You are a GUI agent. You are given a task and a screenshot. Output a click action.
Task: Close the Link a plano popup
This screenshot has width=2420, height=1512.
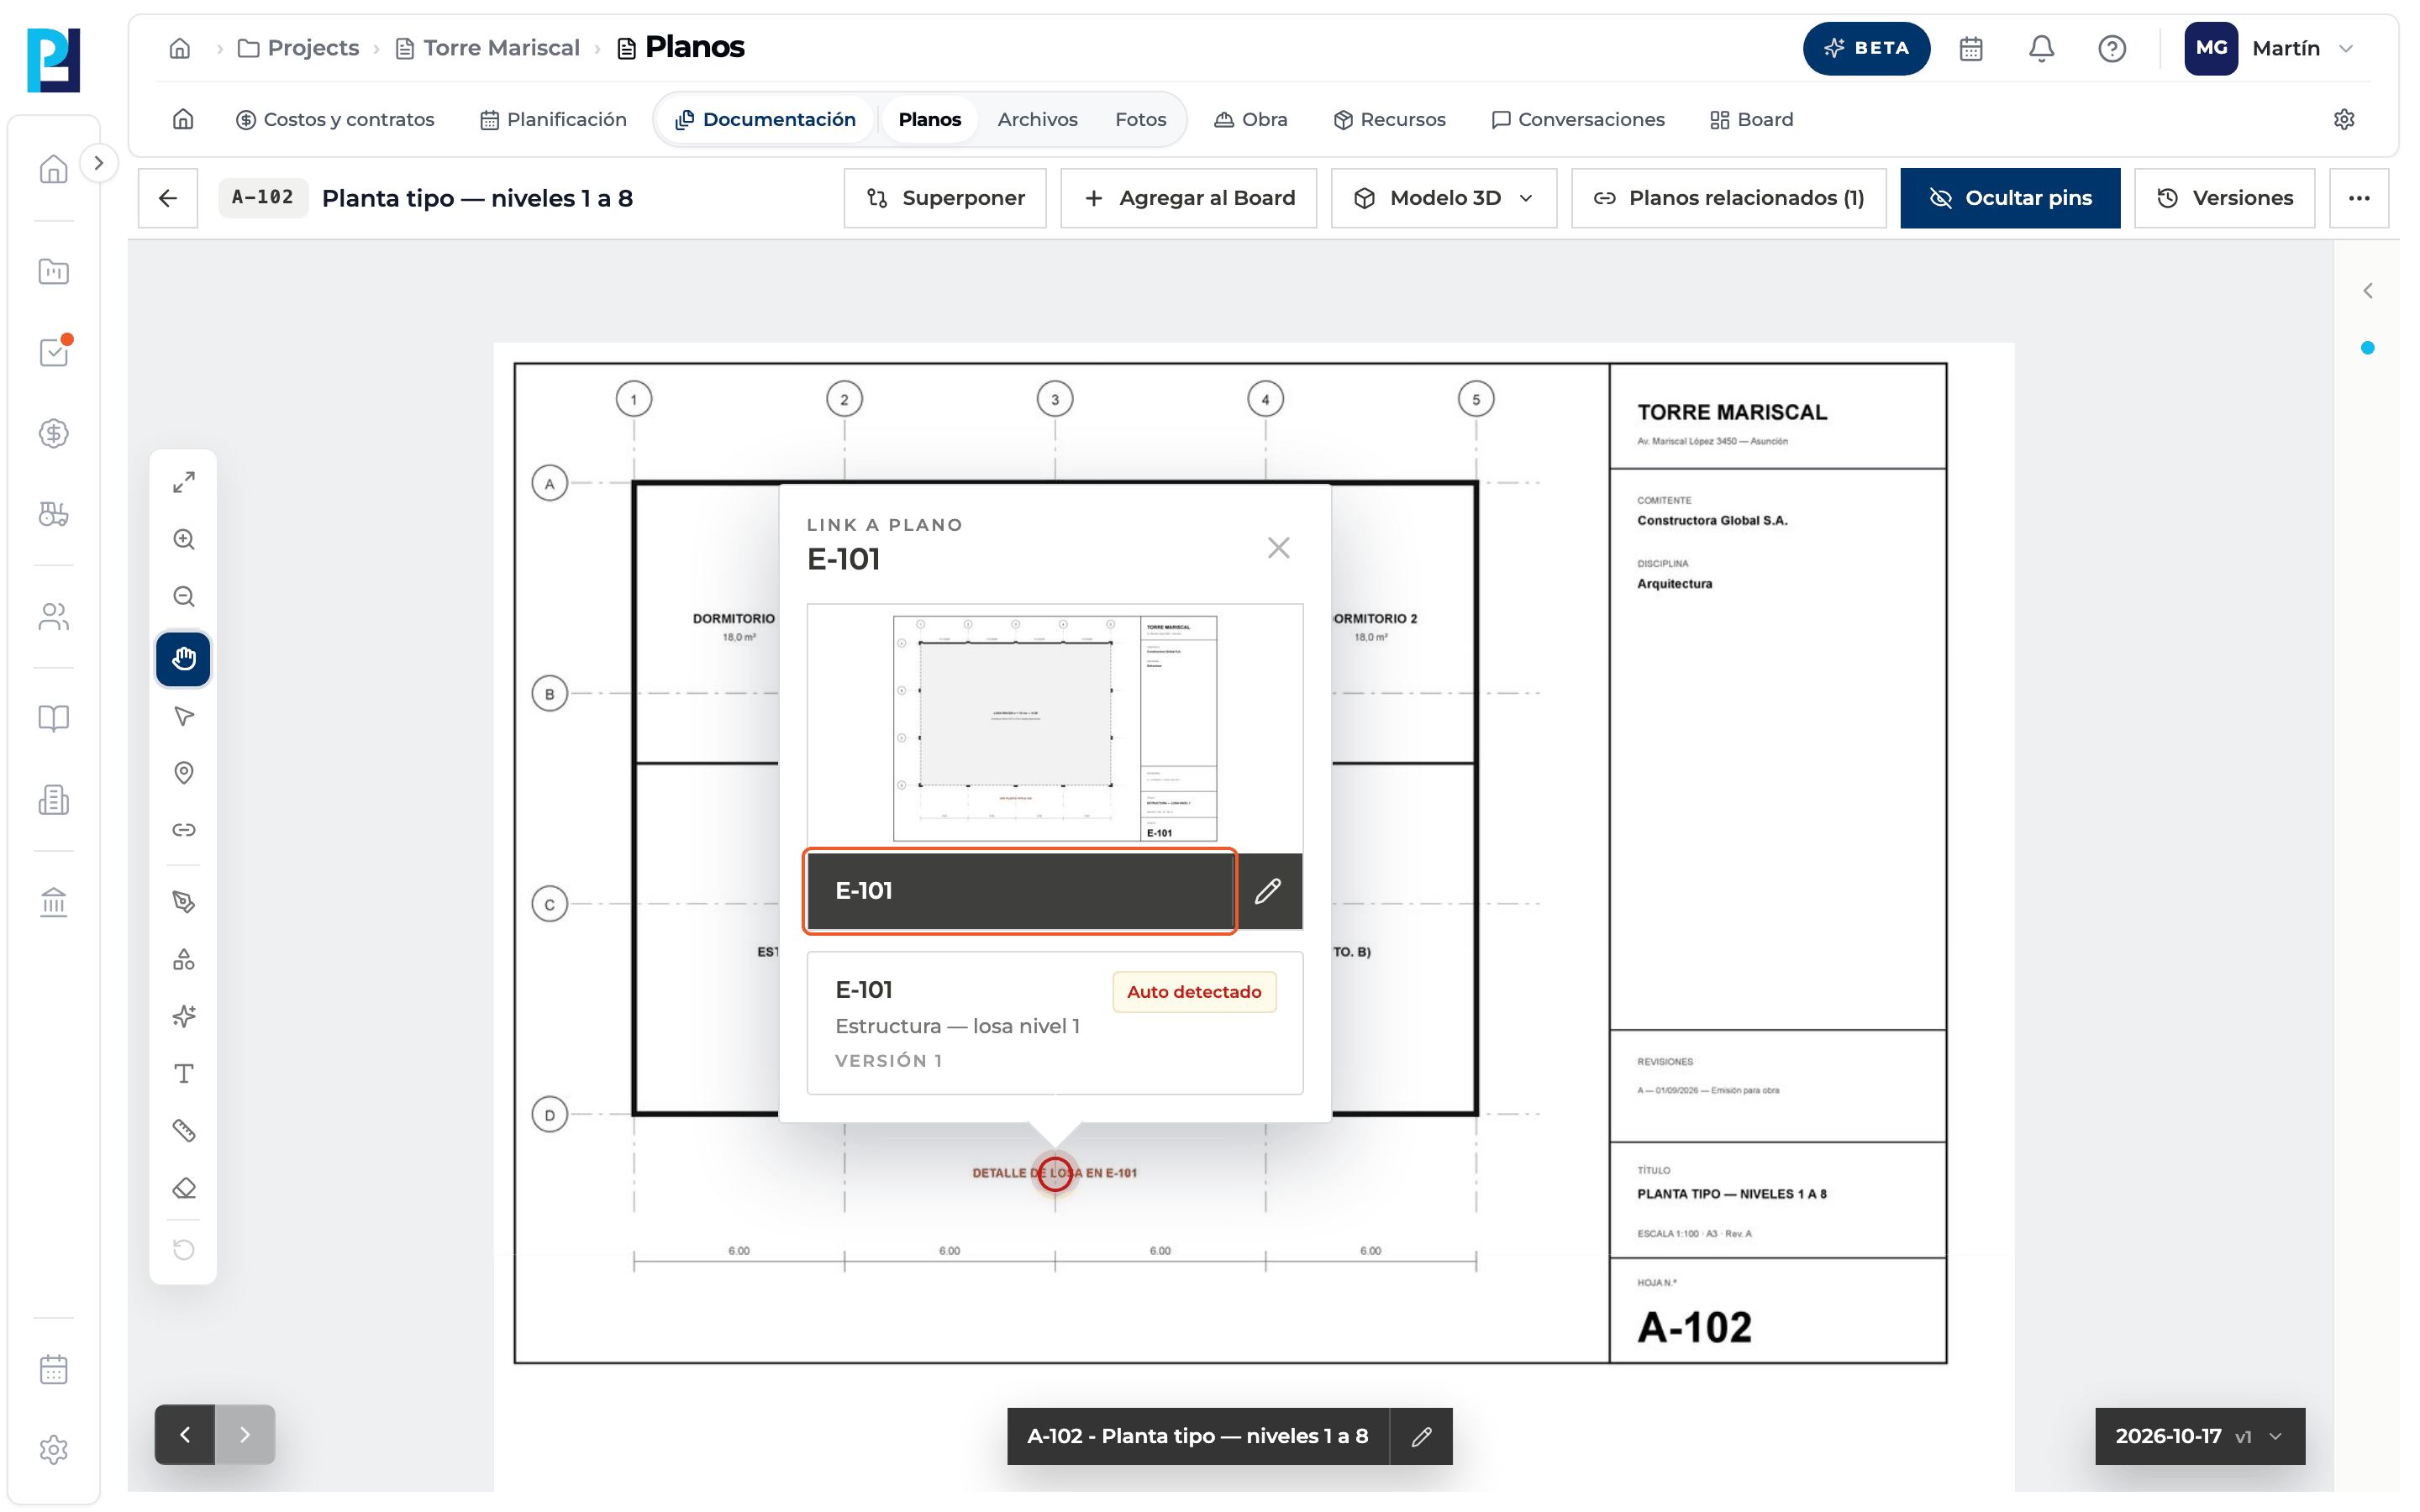(1278, 548)
